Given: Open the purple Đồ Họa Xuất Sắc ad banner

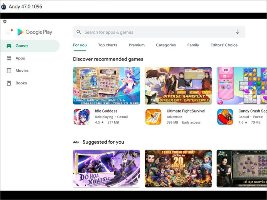Looking at the screenshot, I should coord(107,169).
